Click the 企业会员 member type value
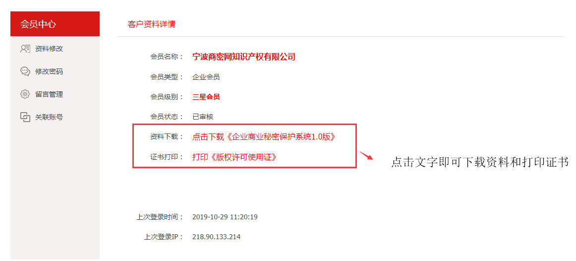The height and width of the screenshot is (261, 576). (206, 77)
